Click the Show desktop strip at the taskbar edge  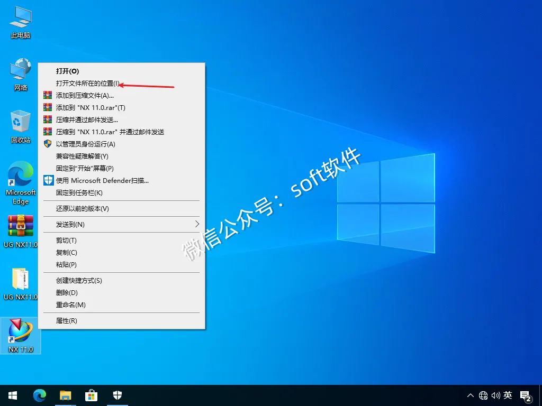click(x=540, y=395)
